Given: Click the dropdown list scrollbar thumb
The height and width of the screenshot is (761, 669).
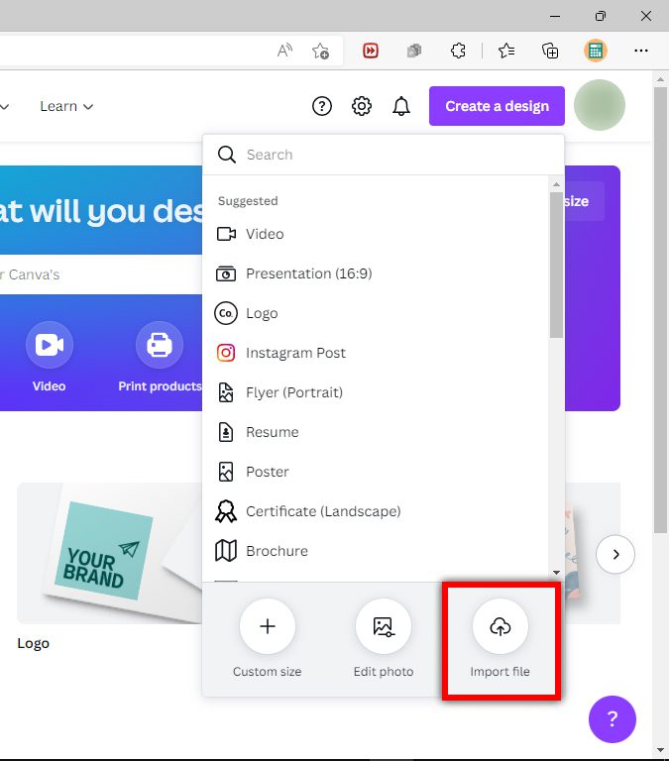Looking at the screenshot, I should [x=556, y=265].
